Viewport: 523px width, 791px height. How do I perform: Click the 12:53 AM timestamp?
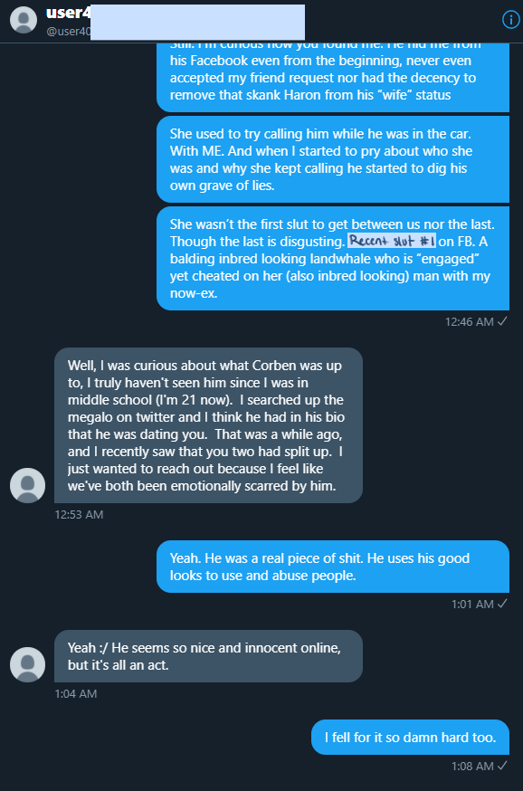click(80, 515)
